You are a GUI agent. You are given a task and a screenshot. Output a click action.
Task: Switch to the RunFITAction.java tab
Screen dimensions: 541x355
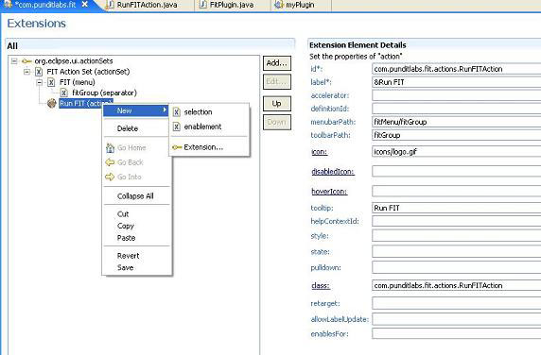click(x=148, y=5)
